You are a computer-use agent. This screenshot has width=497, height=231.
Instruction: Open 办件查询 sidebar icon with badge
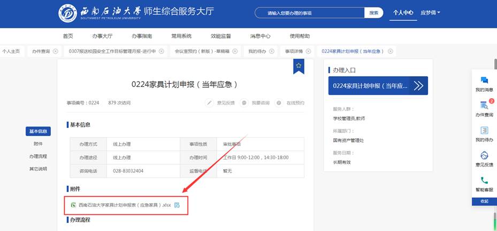484,106
